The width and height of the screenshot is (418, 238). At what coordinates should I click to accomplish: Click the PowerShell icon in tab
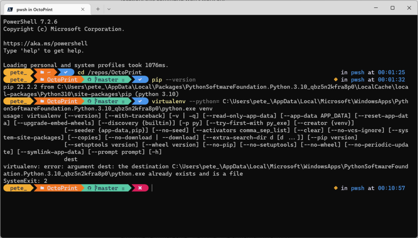10,9
